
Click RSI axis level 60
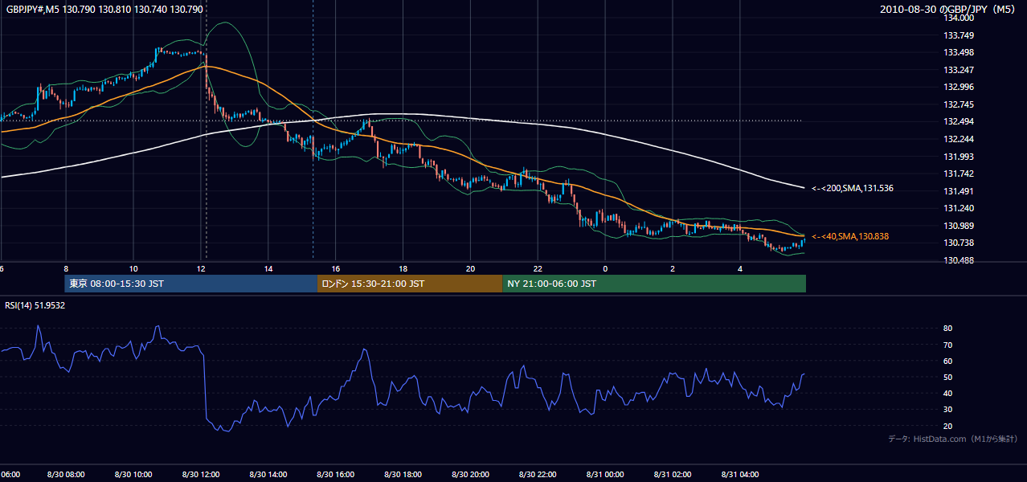pyautogui.click(x=948, y=361)
